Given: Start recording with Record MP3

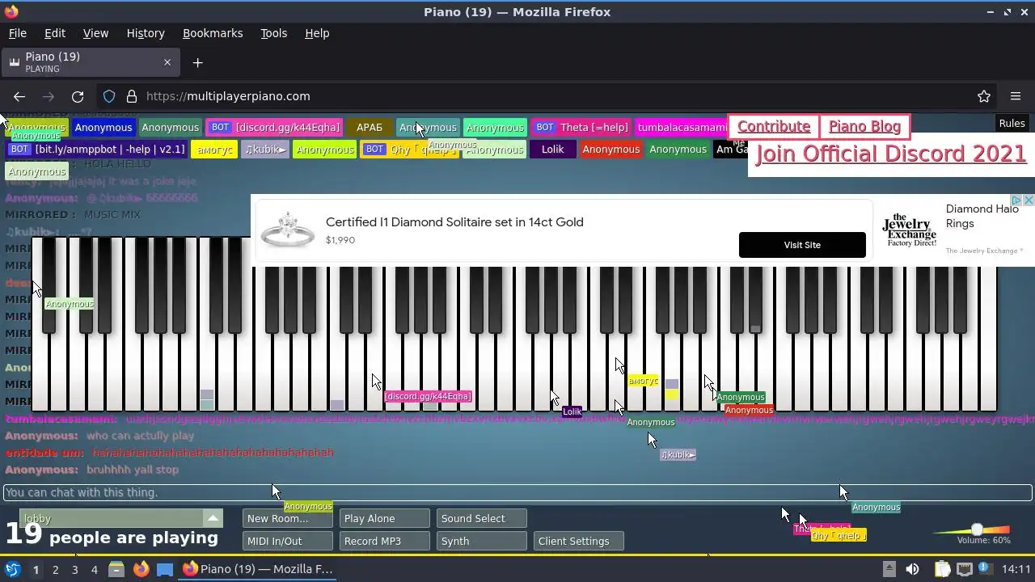Looking at the screenshot, I should point(384,541).
